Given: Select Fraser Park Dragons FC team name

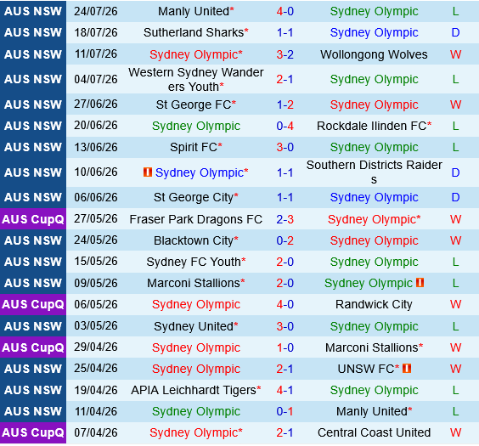Looking at the screenshot, I should click(x=196, y=219).
